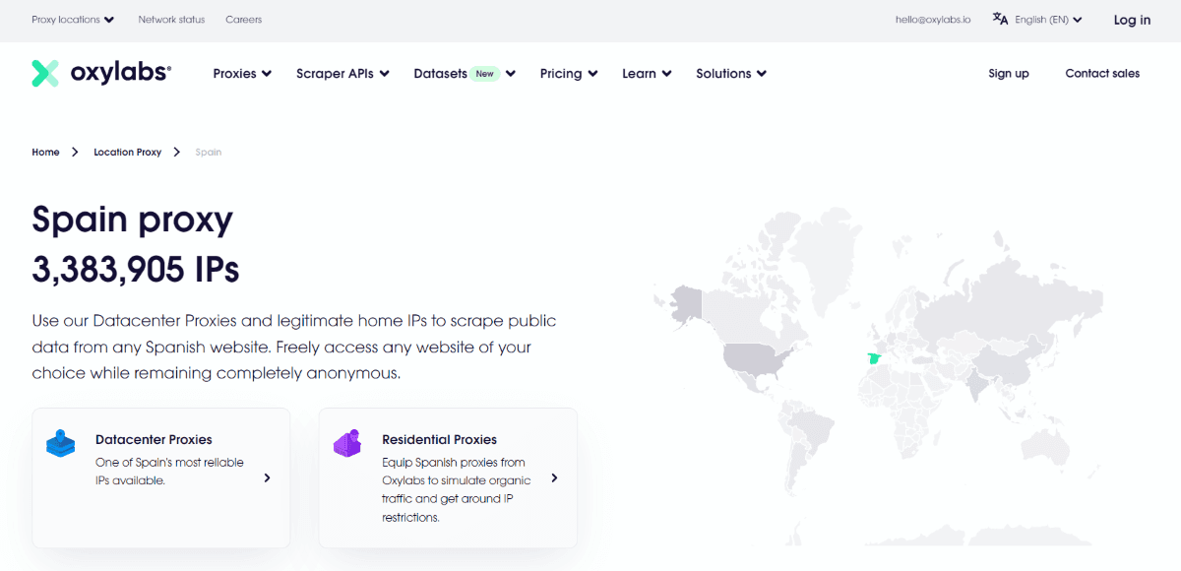Click the Spain proxy heading

point(132,220)
